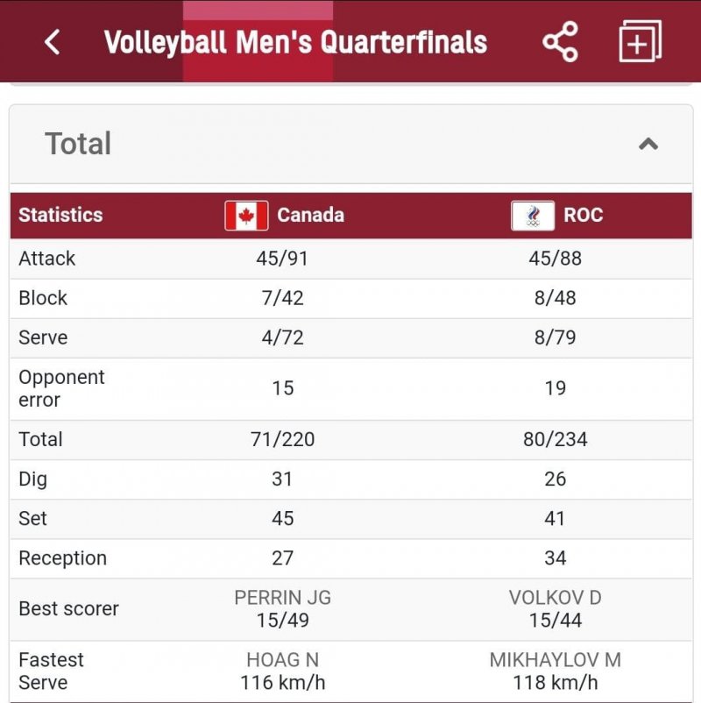Tap fastest server MIKHAYLOV M
This screenshot has width=701, height=703.
[555, 660]
